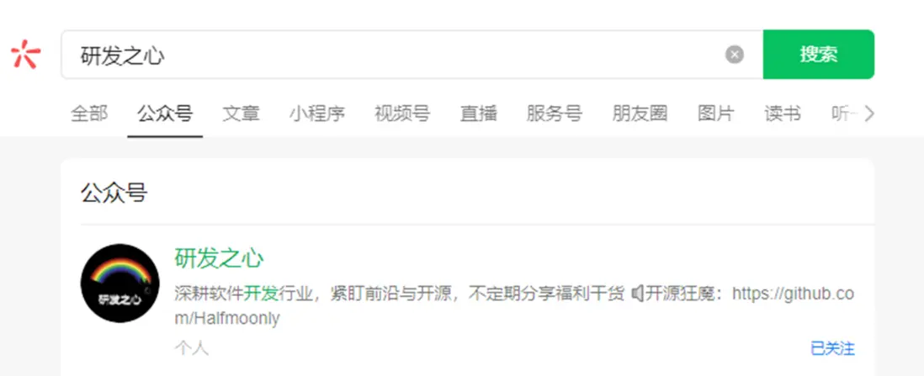The image size is (924, 376).
Task: Expand more tabs with the right chevron
Action: (868, 114)
